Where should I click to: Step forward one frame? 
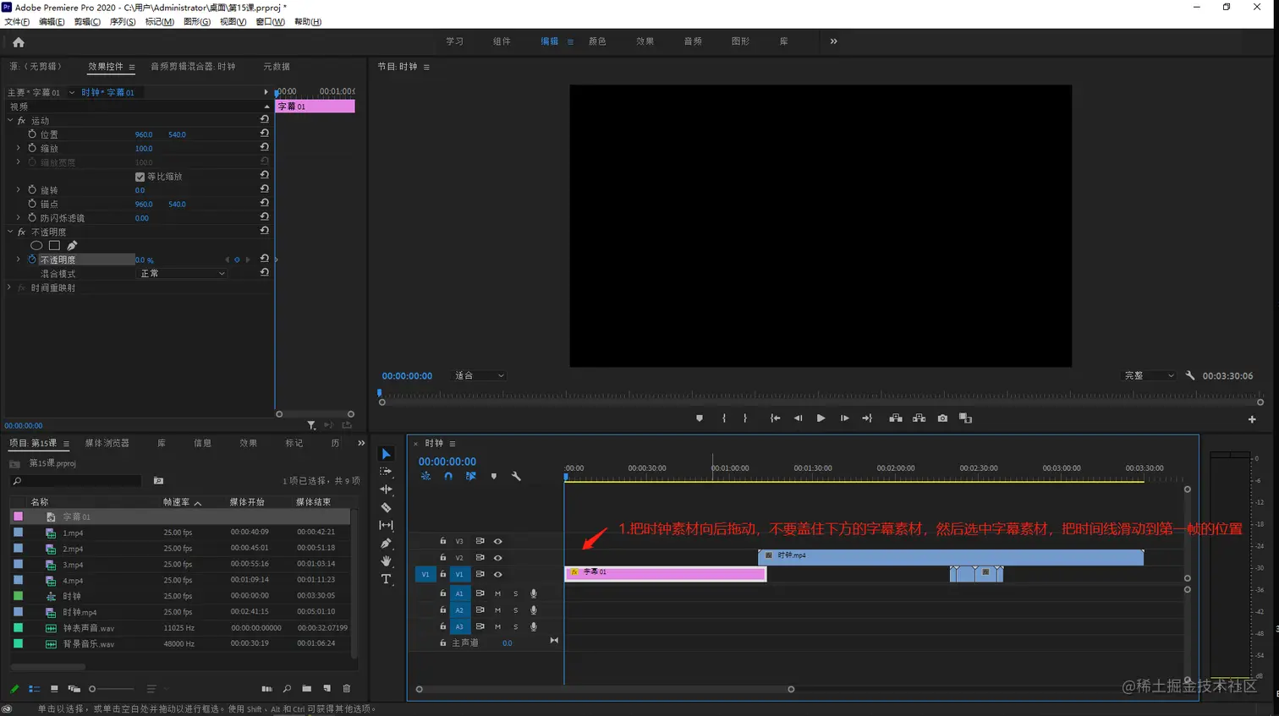click(844, 418)
